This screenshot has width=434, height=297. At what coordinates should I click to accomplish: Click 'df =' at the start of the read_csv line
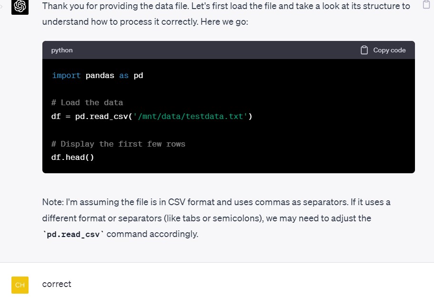coord(60,116)
